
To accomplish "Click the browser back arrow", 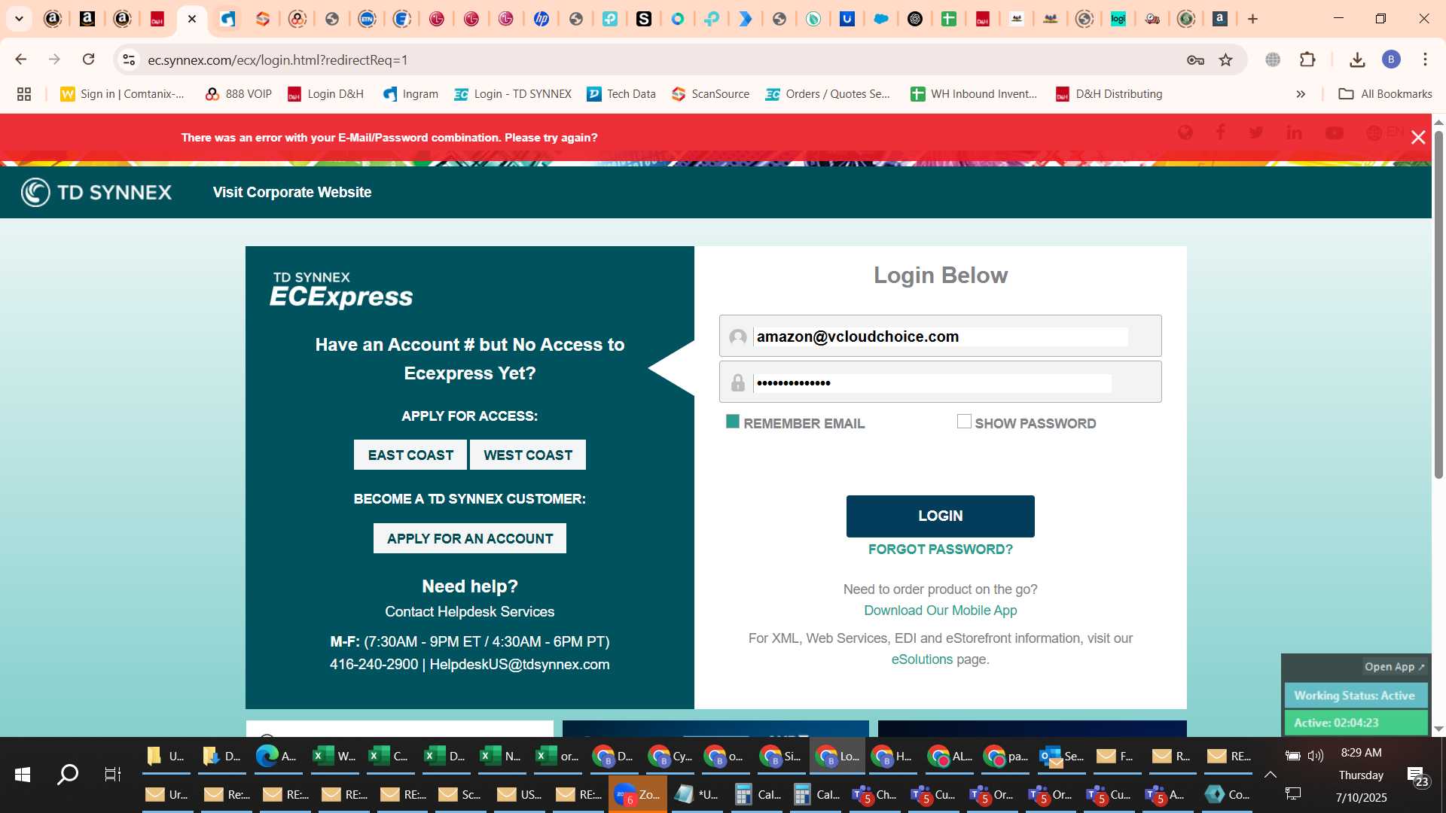I will [x=21, y=59].
